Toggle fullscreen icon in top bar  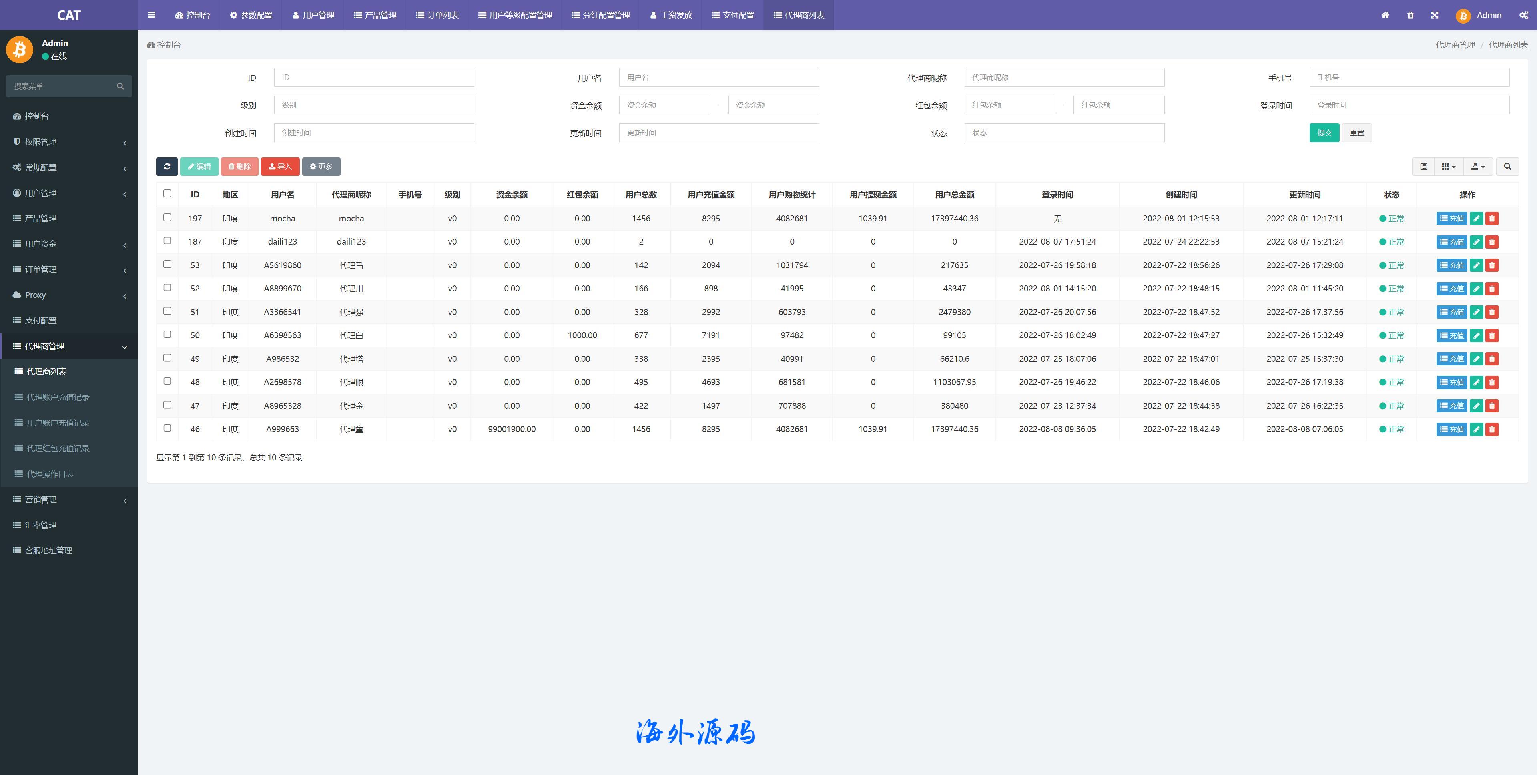1435,15
